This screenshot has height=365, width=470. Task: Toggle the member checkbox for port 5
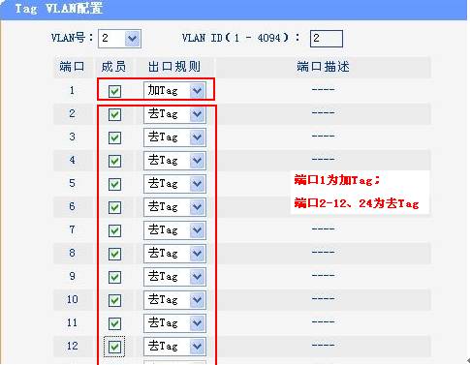(x=114, y=184)
